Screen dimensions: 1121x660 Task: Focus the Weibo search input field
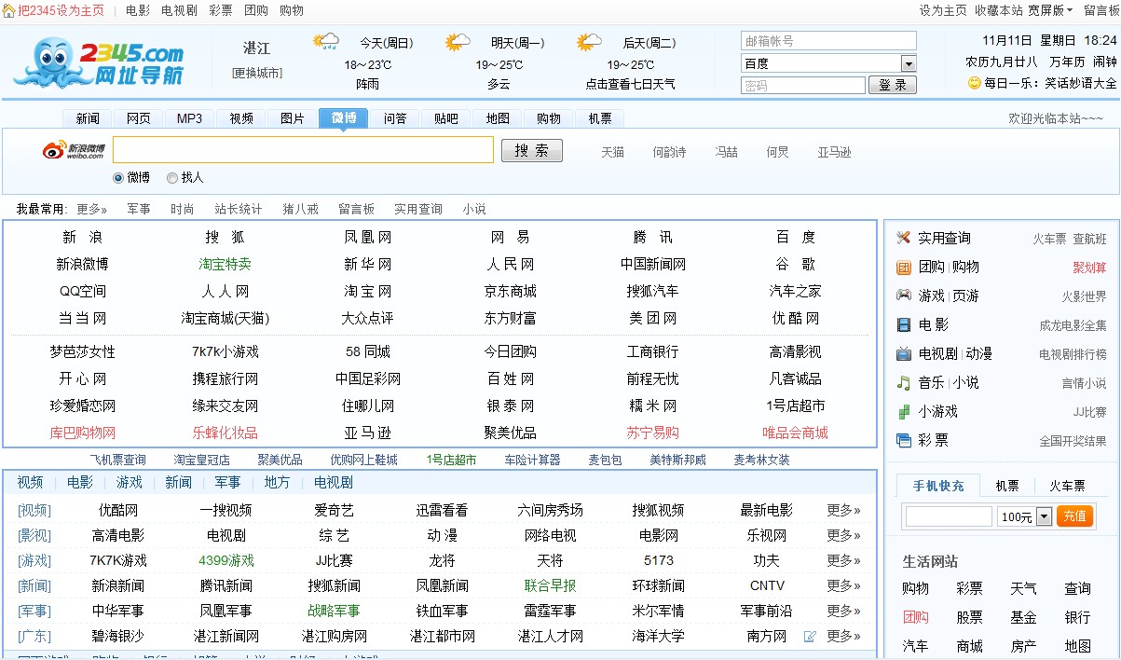(304, 150)
